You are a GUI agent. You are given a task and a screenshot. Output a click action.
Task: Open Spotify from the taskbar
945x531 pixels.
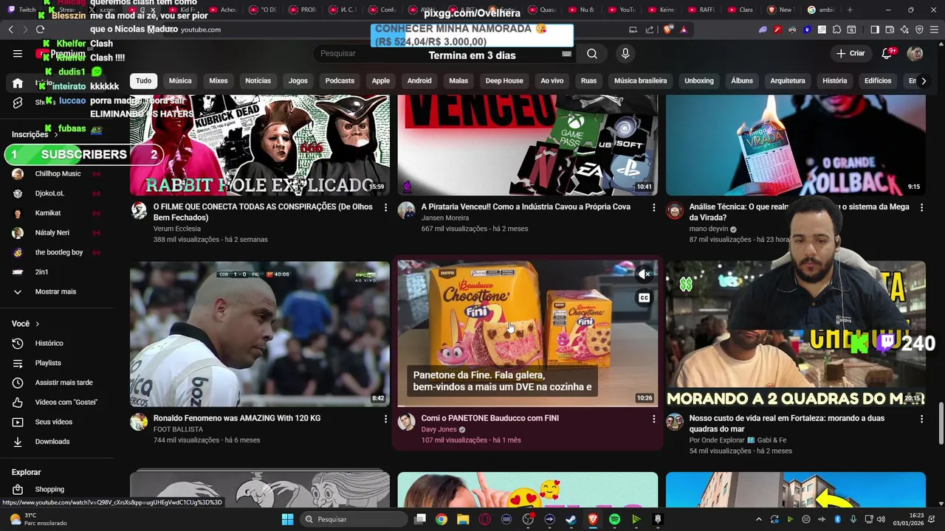coord(614,519)
